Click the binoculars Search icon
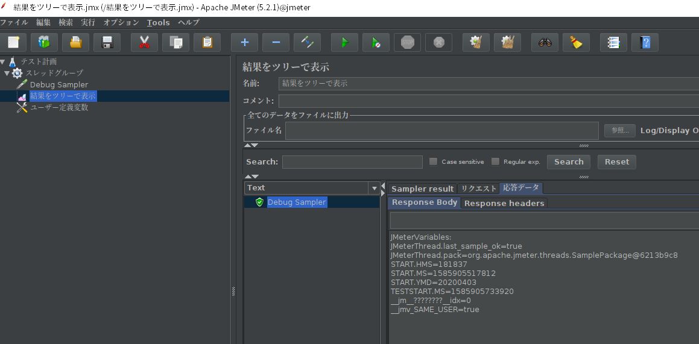Image resolution: width=699 pixels, height=344 pixels. click(x=545, y=43)
